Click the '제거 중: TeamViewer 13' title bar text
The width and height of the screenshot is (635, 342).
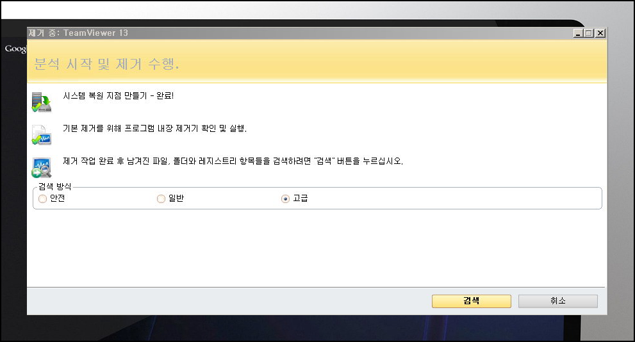pyautogui.click(x=78, y=33)
